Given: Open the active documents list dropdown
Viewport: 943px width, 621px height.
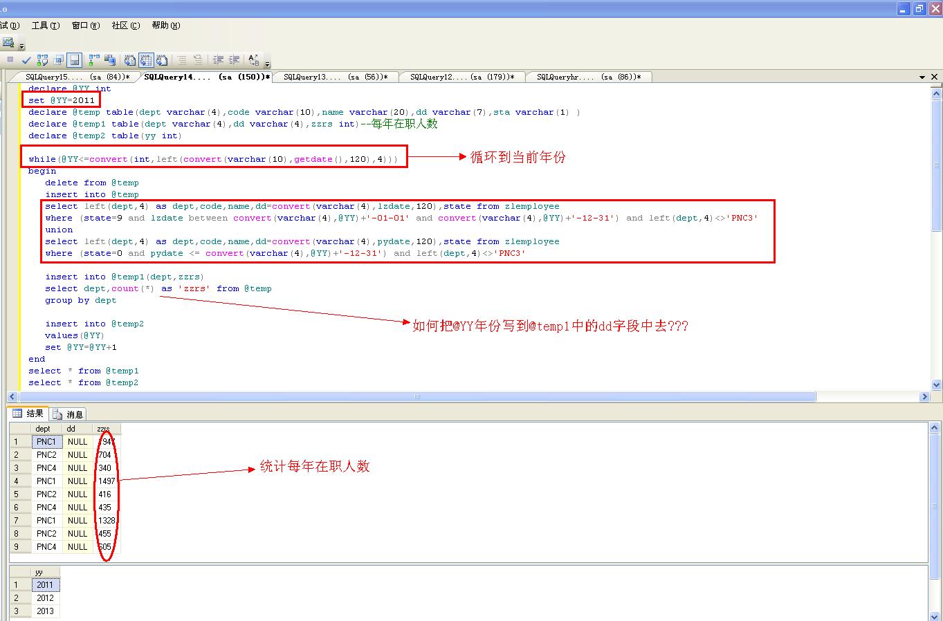Looking at the screenshot, I should click(922, 77).
